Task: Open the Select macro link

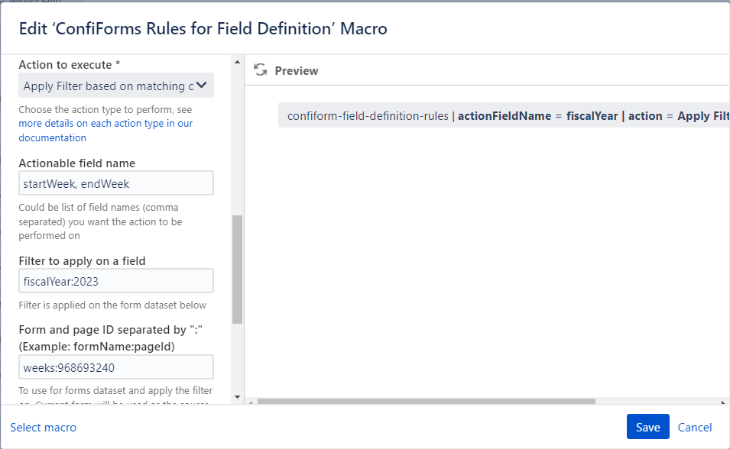Action: coord(43,428)
